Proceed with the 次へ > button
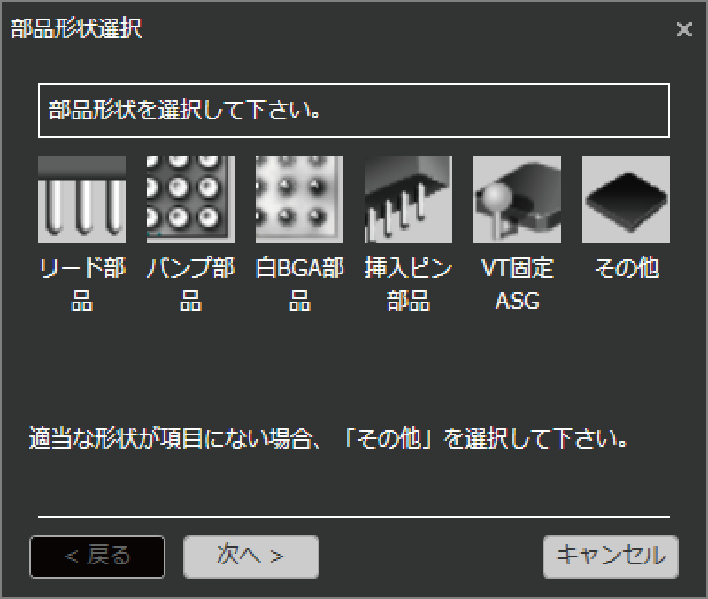 coord(251,557)
